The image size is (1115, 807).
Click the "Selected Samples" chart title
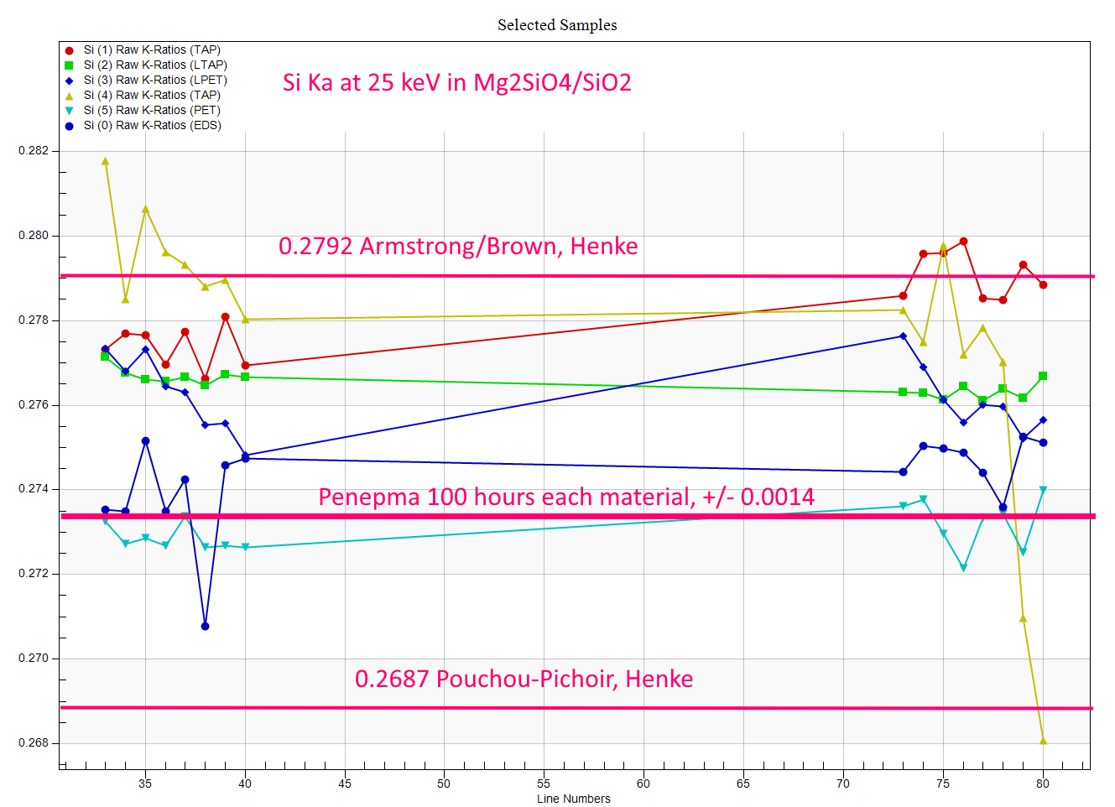click(x=557, y=25)
